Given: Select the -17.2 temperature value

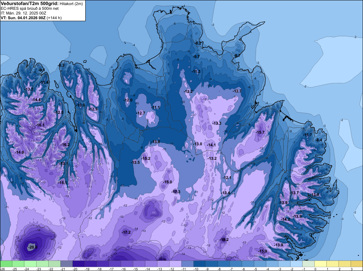Looking at the screenshot, I should point(126,233).
